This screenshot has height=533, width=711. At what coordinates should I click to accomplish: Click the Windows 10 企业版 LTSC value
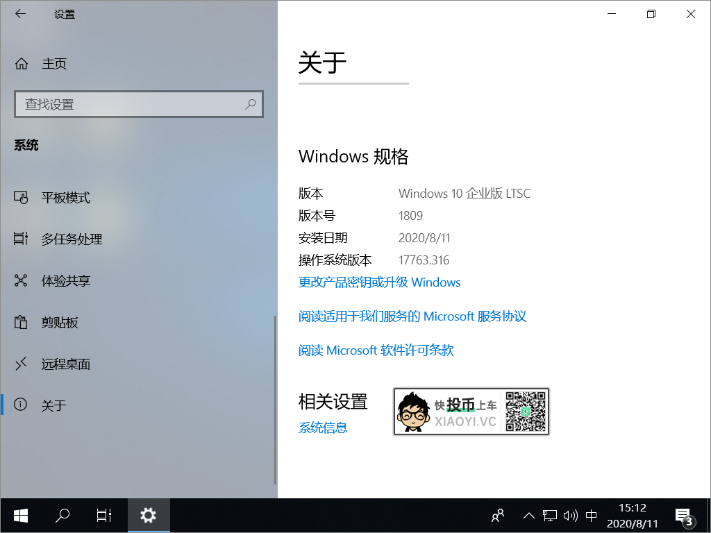click(x=465, y=194)
